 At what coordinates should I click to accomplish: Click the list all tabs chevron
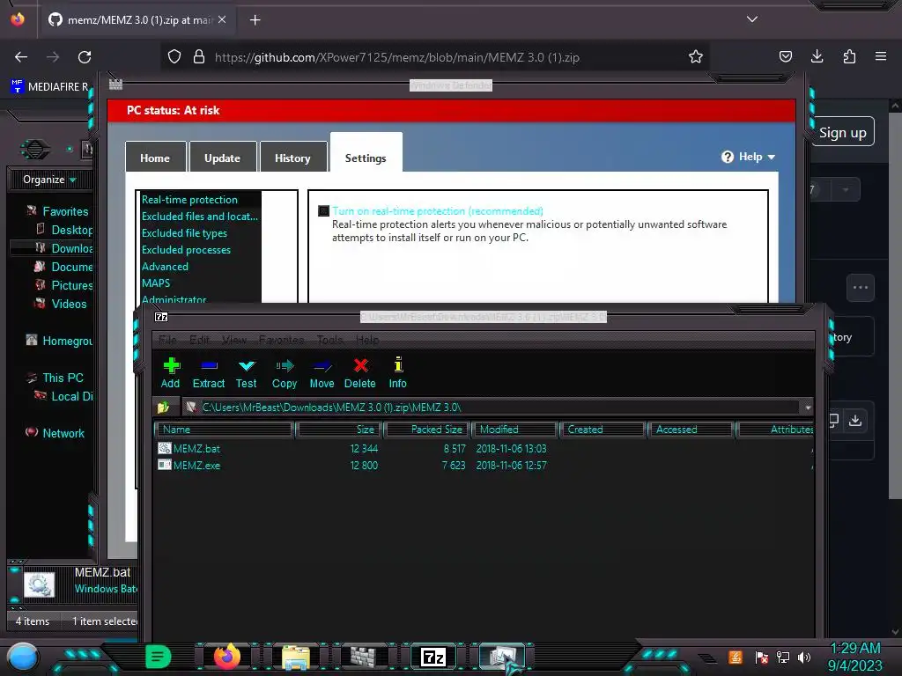[x=752, y=19]
